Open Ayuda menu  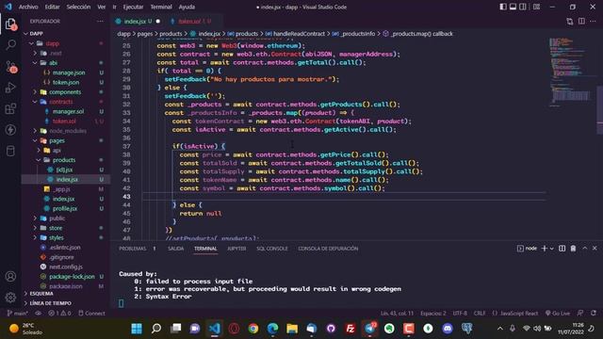pyautogui.click(x=187, y=7)
